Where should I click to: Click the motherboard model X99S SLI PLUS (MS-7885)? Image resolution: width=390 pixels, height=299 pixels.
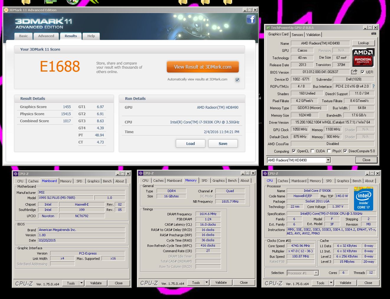pos(66,198)
